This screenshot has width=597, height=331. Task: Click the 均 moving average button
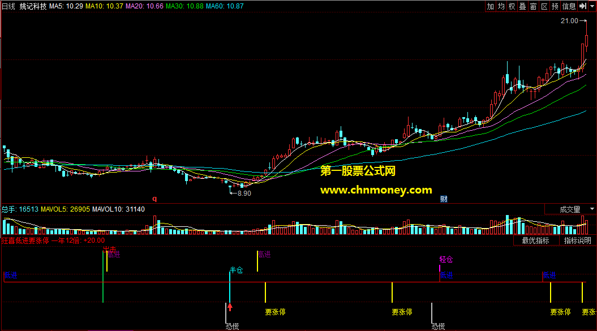coord(501,6)
